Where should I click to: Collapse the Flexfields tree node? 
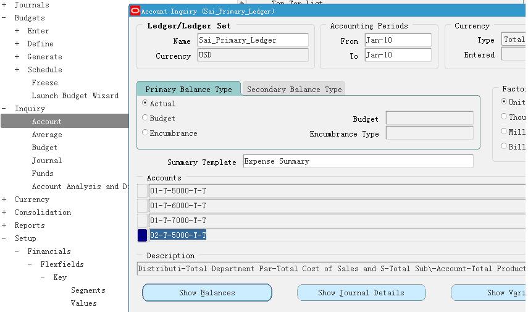30,264
